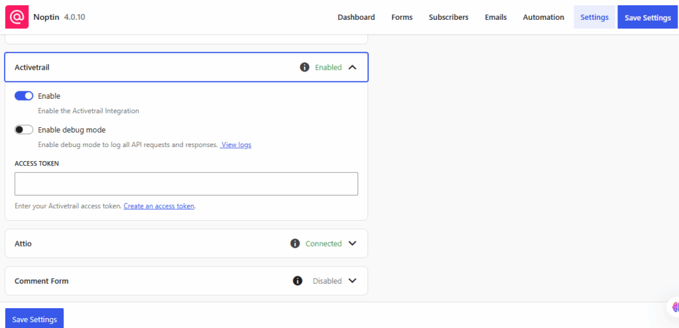The height and width of the screenshot is (328, 679).
Task: Expand the Comment Form section chevron
Action: point(353,281)
